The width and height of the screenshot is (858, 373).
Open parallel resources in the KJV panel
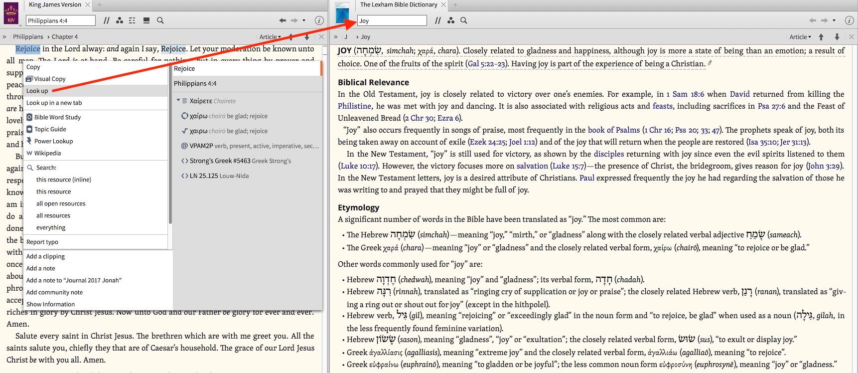[x=107, y=20]
